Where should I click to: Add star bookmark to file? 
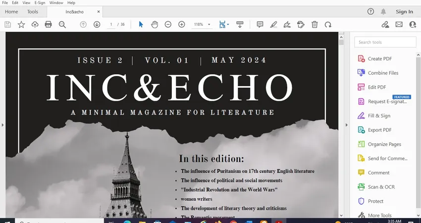tap(21, 24)
